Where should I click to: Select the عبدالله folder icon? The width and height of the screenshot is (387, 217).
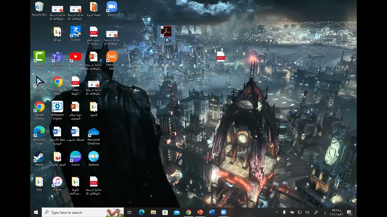[x=57, y=34]
